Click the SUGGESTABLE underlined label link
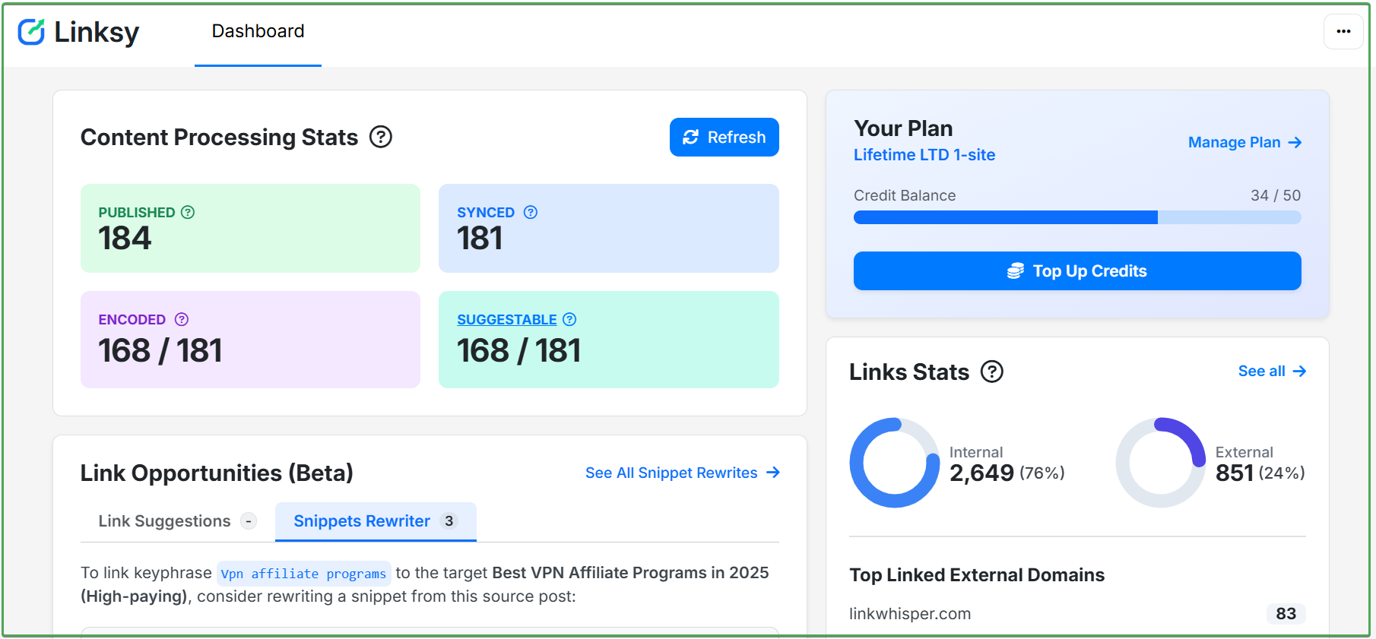 pyautogui.click(x=507, y=320)
